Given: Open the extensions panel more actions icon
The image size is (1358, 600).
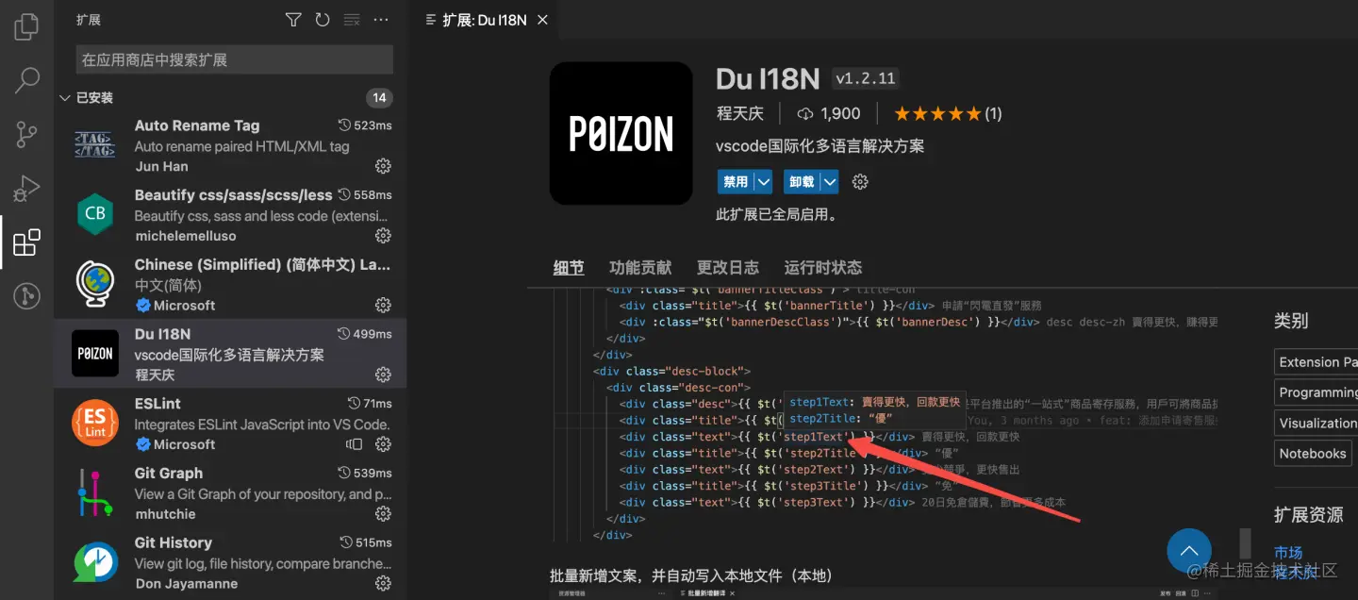Looking at the screenshot, I should pos(380,19).
